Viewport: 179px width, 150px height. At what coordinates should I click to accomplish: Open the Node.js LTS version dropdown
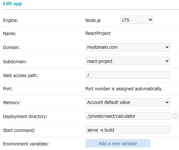pos(137,20)
